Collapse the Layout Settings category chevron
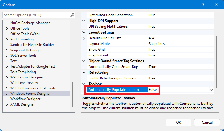This screenshot has width=224, height=131. coord(84,32)
